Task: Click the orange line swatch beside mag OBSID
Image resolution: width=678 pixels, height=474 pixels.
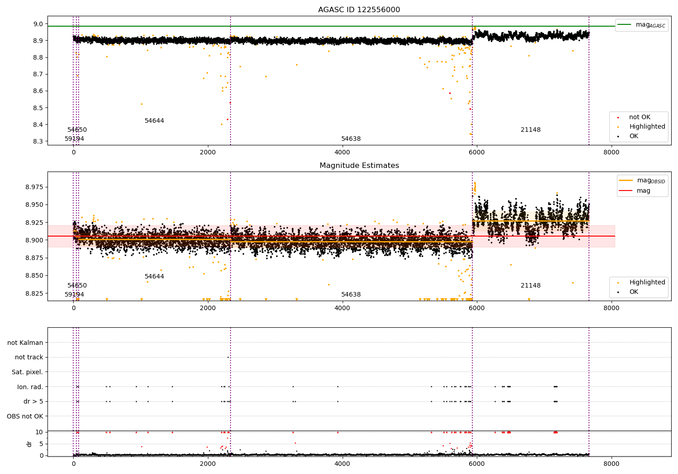Action: 626,181
